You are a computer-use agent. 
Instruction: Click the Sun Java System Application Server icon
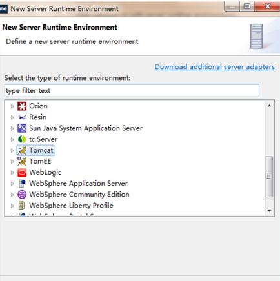[x=22, y=128]
